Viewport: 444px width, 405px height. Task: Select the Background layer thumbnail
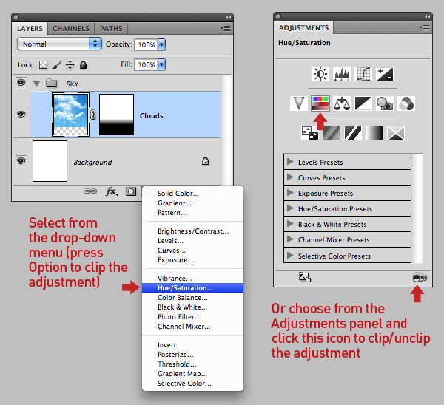50,161
